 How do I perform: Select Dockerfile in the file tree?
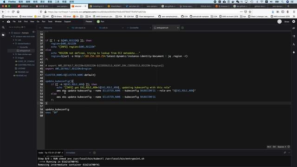click(24, 47)
